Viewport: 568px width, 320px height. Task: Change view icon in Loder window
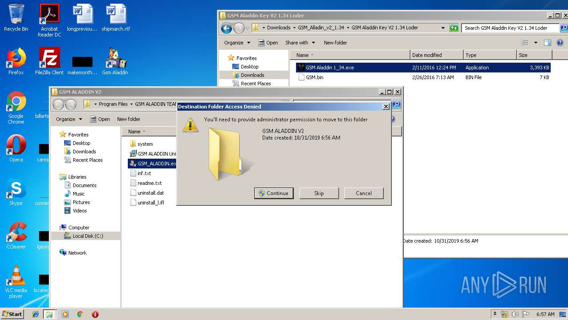525,43
